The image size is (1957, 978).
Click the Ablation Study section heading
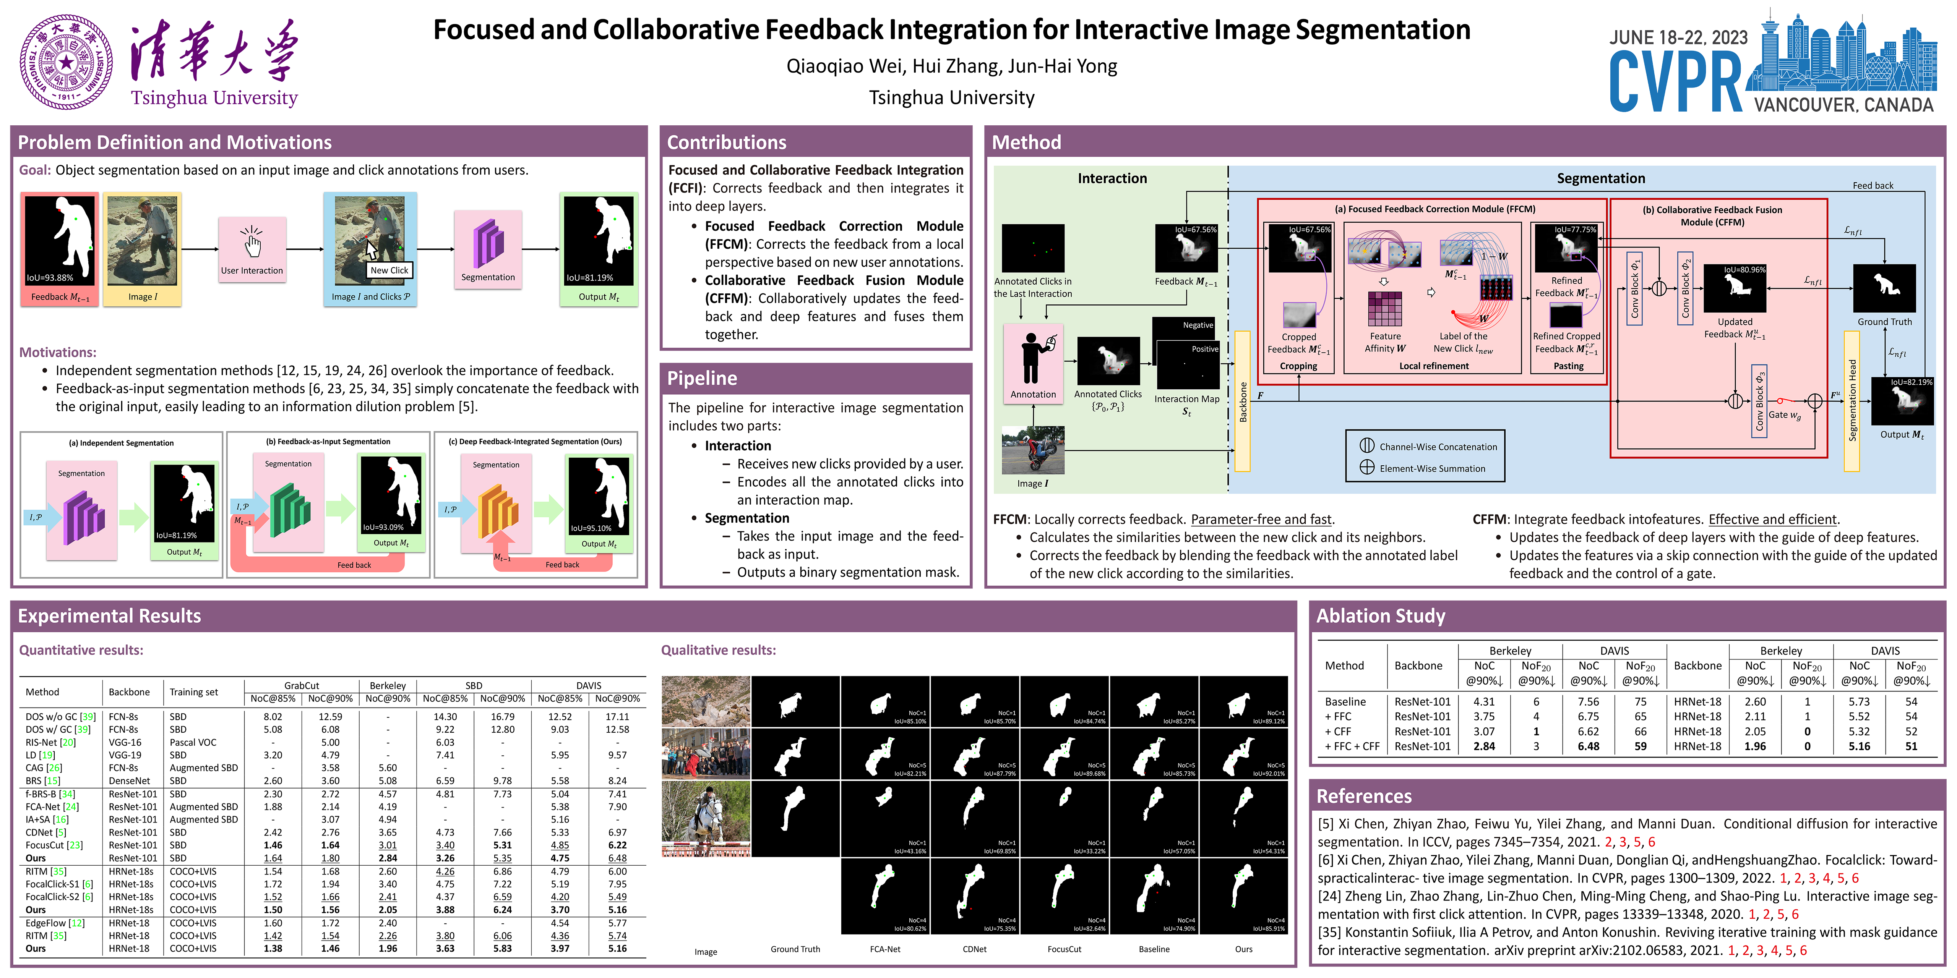click(1380, 615)
